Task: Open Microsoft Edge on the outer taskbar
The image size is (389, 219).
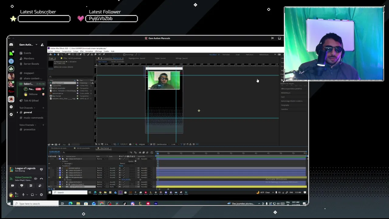Action: coord(71,203)
